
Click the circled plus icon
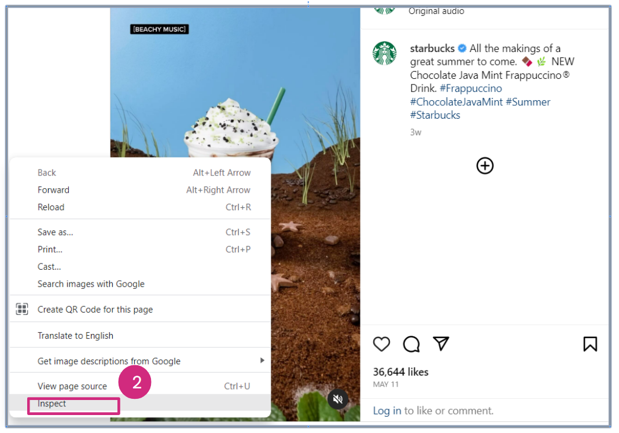click(x=485, y=166)
